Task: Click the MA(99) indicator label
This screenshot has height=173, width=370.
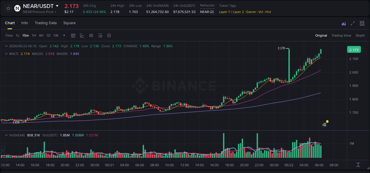Action: click(62, 54)
